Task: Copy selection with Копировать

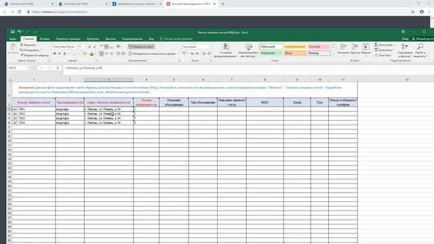Action: tap(31, 50)
